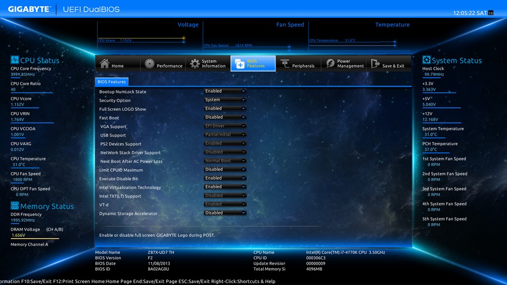Viewport: 507px width, 285px height.
Task: Click the Power Management icon
Action: pos(330,64)
